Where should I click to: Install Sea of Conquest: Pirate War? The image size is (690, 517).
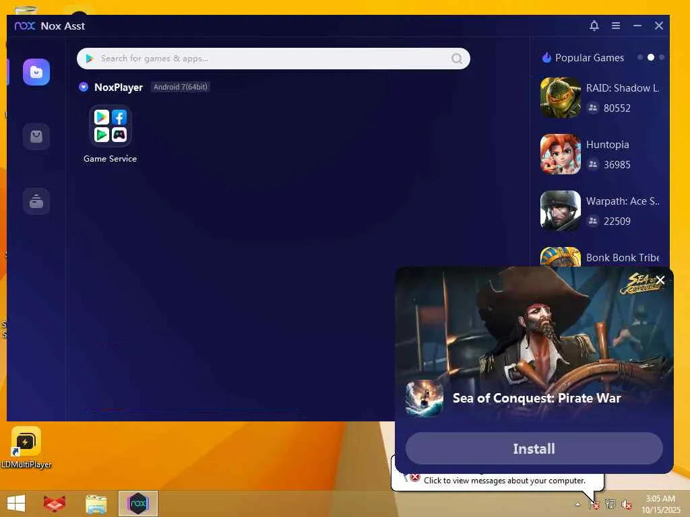click(534, 448)
